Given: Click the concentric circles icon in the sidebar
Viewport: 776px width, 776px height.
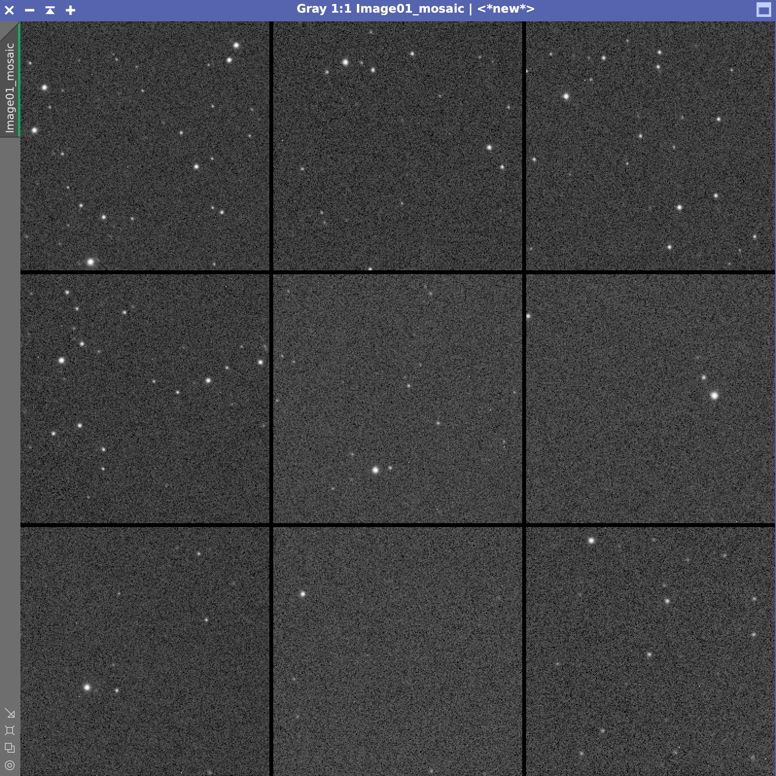Looking at the screenshot, I should pos(10,765).
